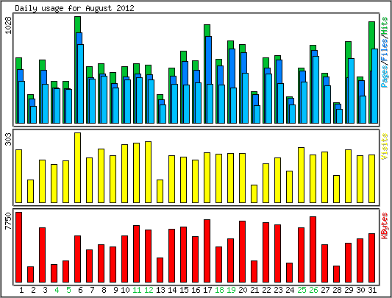This screenshot has height=298, width=392.
Task: Select the yellow visits bar for day 25
Action: 301,175
